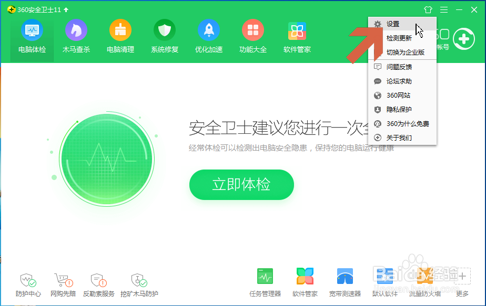This screenshot has height=306, width=486.
Task: Open 防护中心 protection center
Action: [x=28, y=286]
